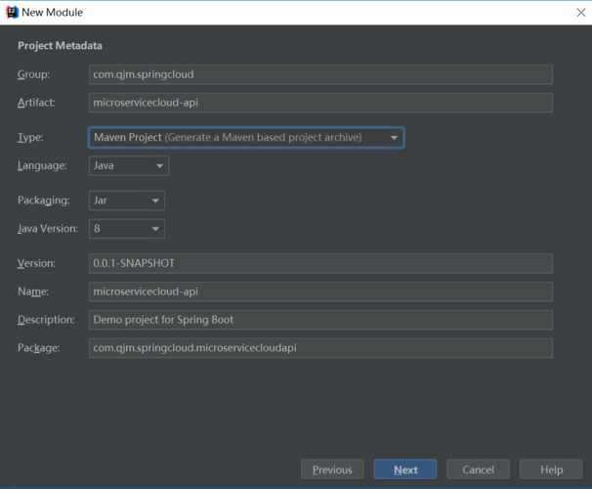Click the Package label text
This screenshot has width=592, height=489.
(x=39, y=348)
